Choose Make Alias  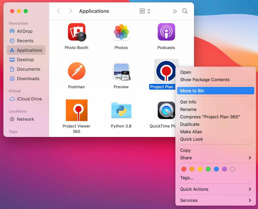point(216,132)
